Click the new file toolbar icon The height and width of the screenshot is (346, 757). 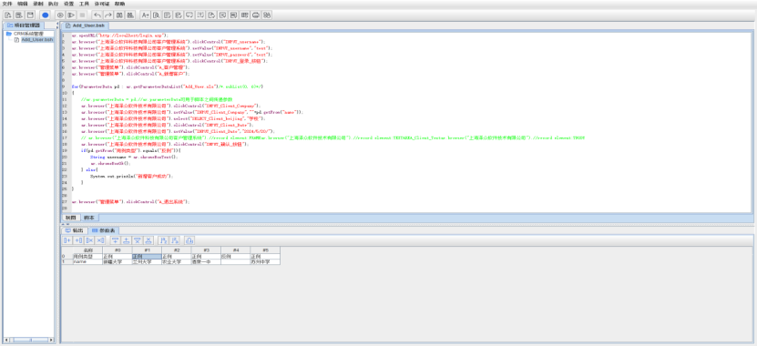tap(7, 15)
